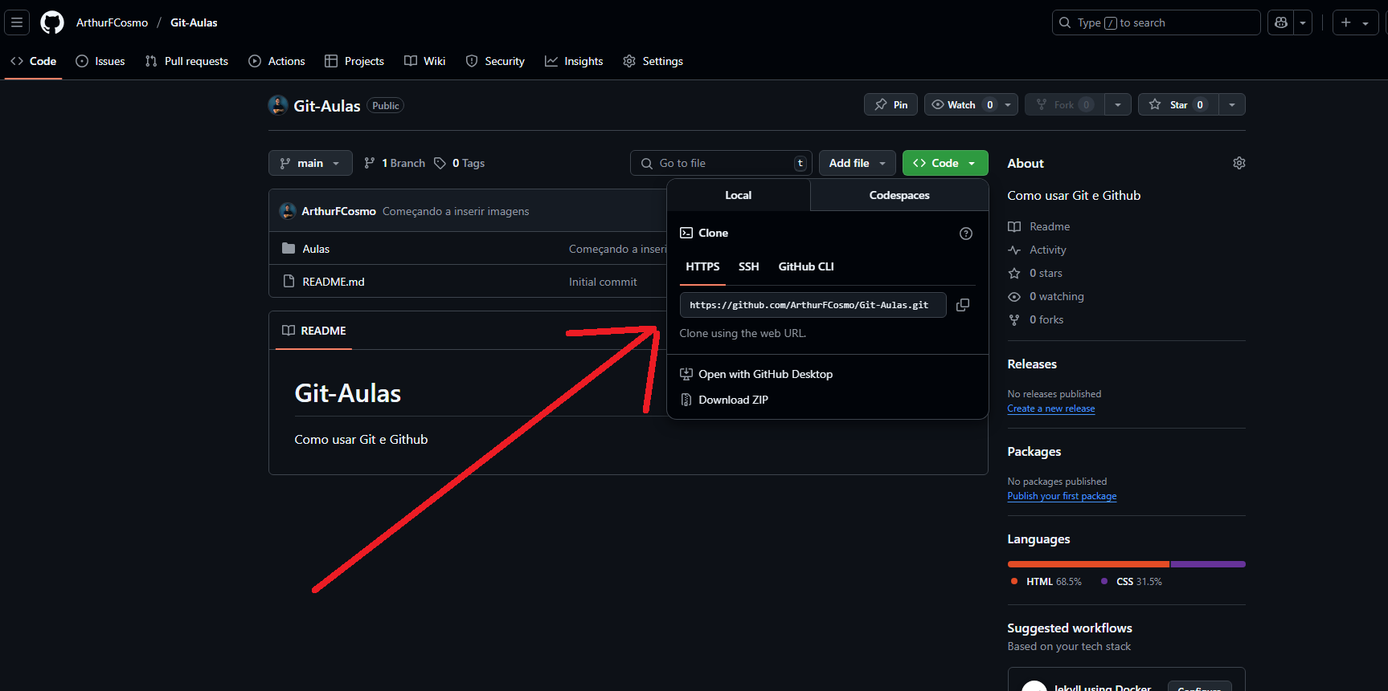
Task: Click the repository owner avatar beside Git-Aulas
Action: tap(278, 105)
